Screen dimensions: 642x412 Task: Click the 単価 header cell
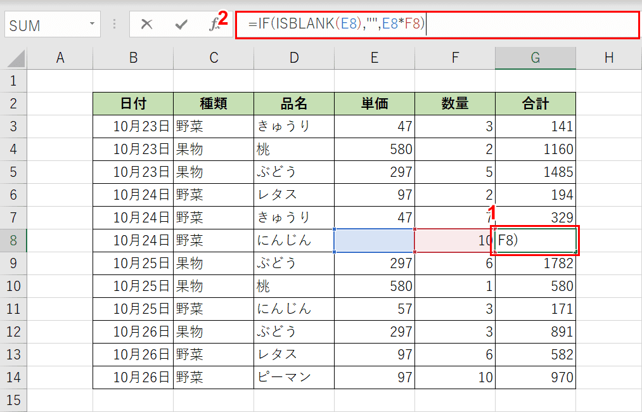375,103
